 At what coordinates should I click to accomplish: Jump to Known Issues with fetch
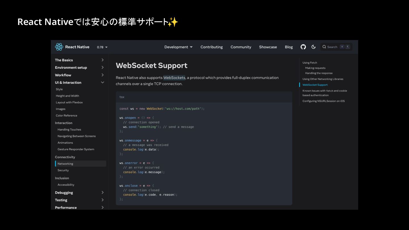325,93
